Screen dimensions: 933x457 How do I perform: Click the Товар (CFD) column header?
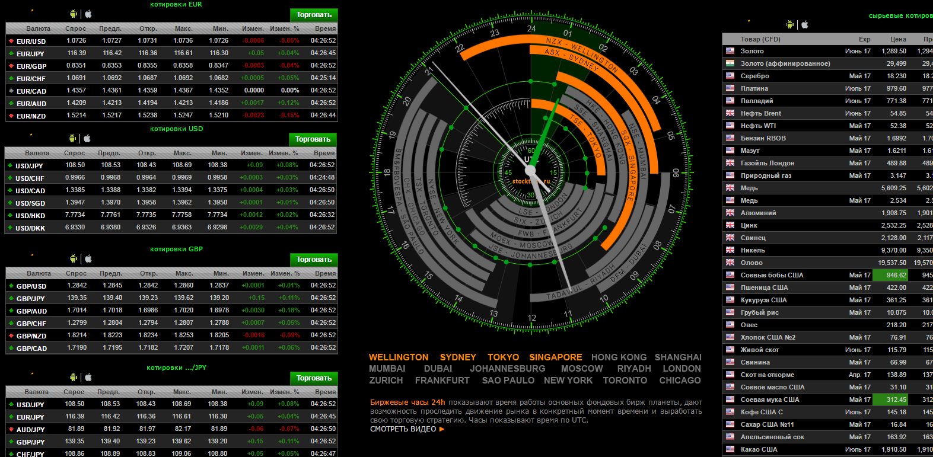(x=760, y=39)
